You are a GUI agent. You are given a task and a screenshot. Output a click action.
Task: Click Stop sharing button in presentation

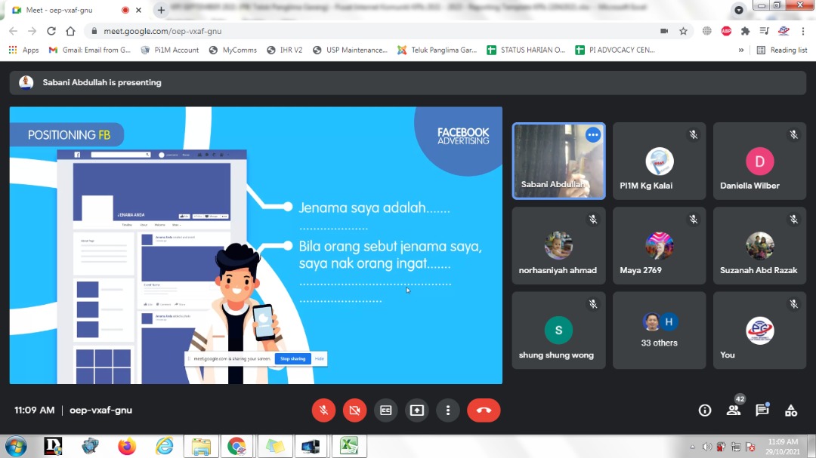click(x=292, y=358)
